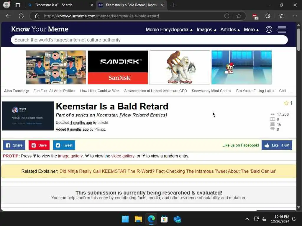Open the Santa hat character thumbnail
The image size is (302, 226).
tap(242, 67)
